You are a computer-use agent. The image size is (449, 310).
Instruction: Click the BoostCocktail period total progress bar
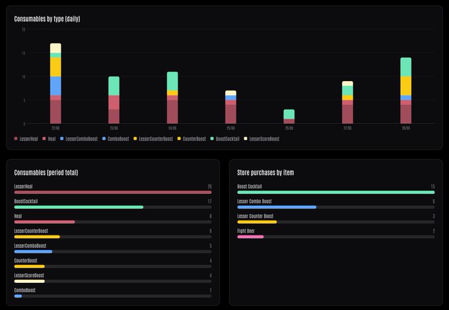(x=113, y=207)
